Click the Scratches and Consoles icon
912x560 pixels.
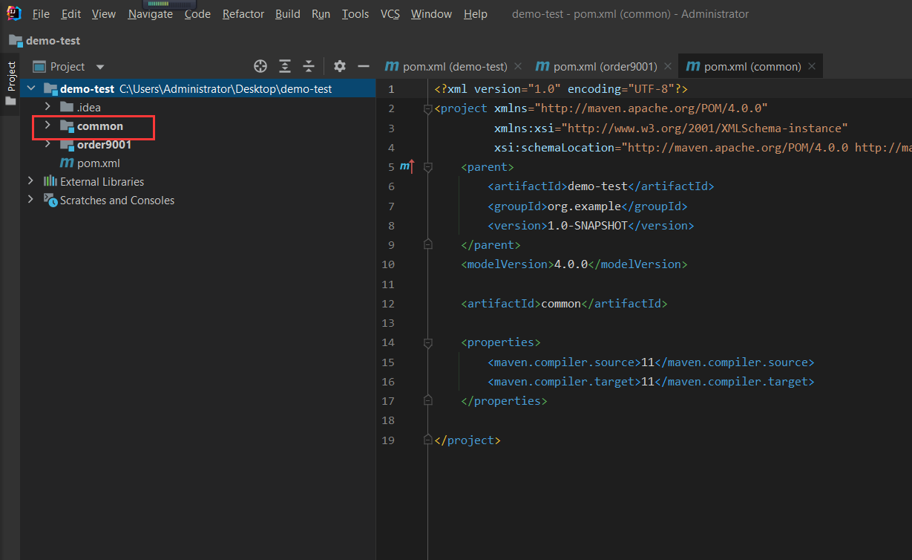point(50,200)
